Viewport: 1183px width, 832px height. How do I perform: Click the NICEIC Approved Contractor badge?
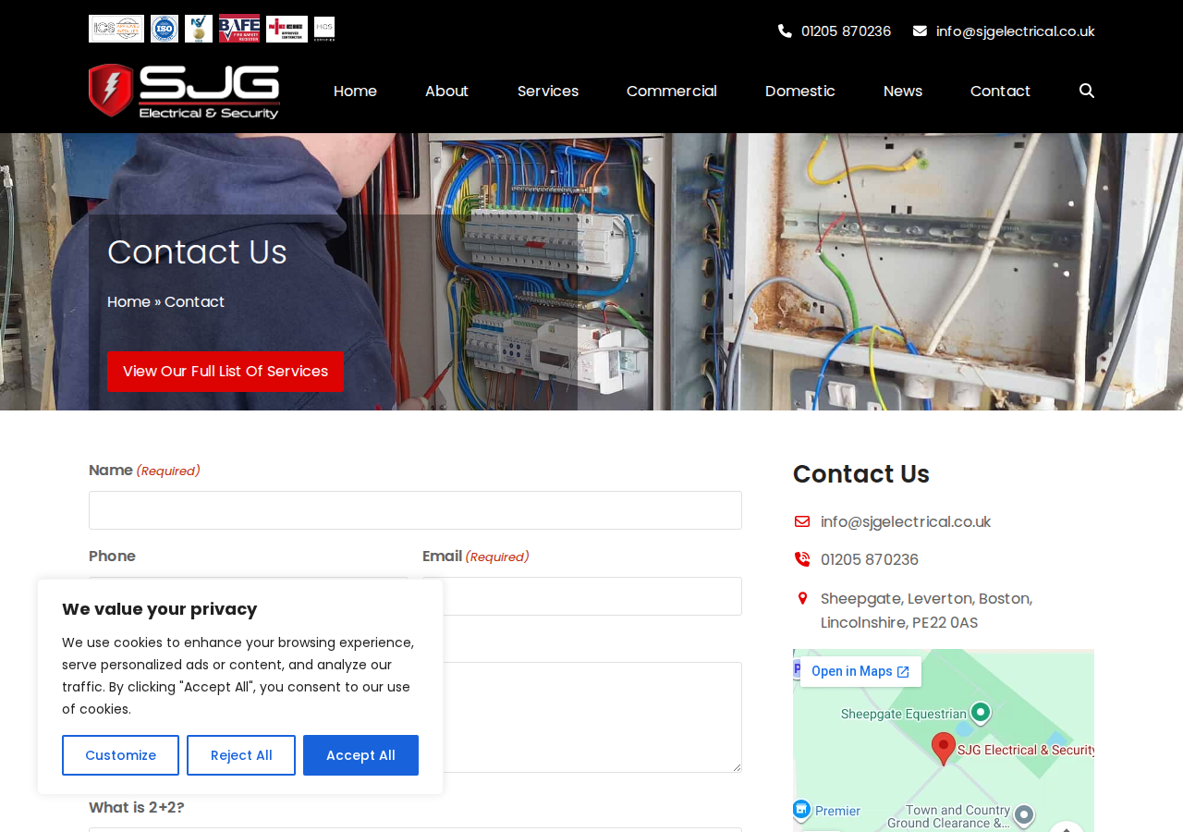pos(287,29)
